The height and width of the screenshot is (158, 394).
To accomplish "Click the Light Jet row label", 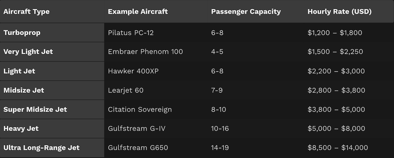I will (x=19, y=71).
